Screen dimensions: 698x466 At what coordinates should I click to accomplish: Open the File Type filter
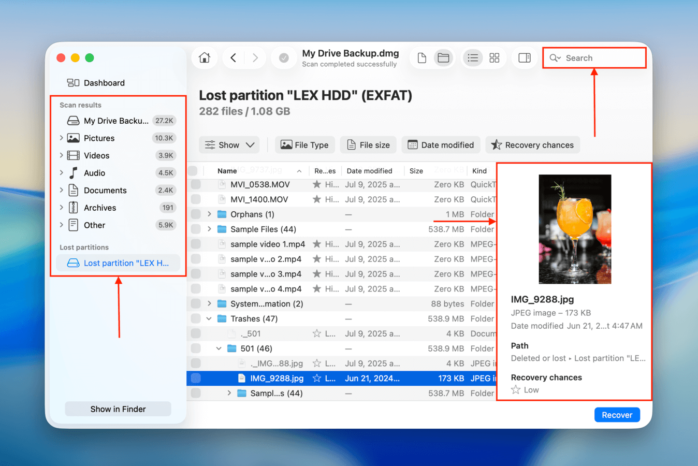coord(304,145)
